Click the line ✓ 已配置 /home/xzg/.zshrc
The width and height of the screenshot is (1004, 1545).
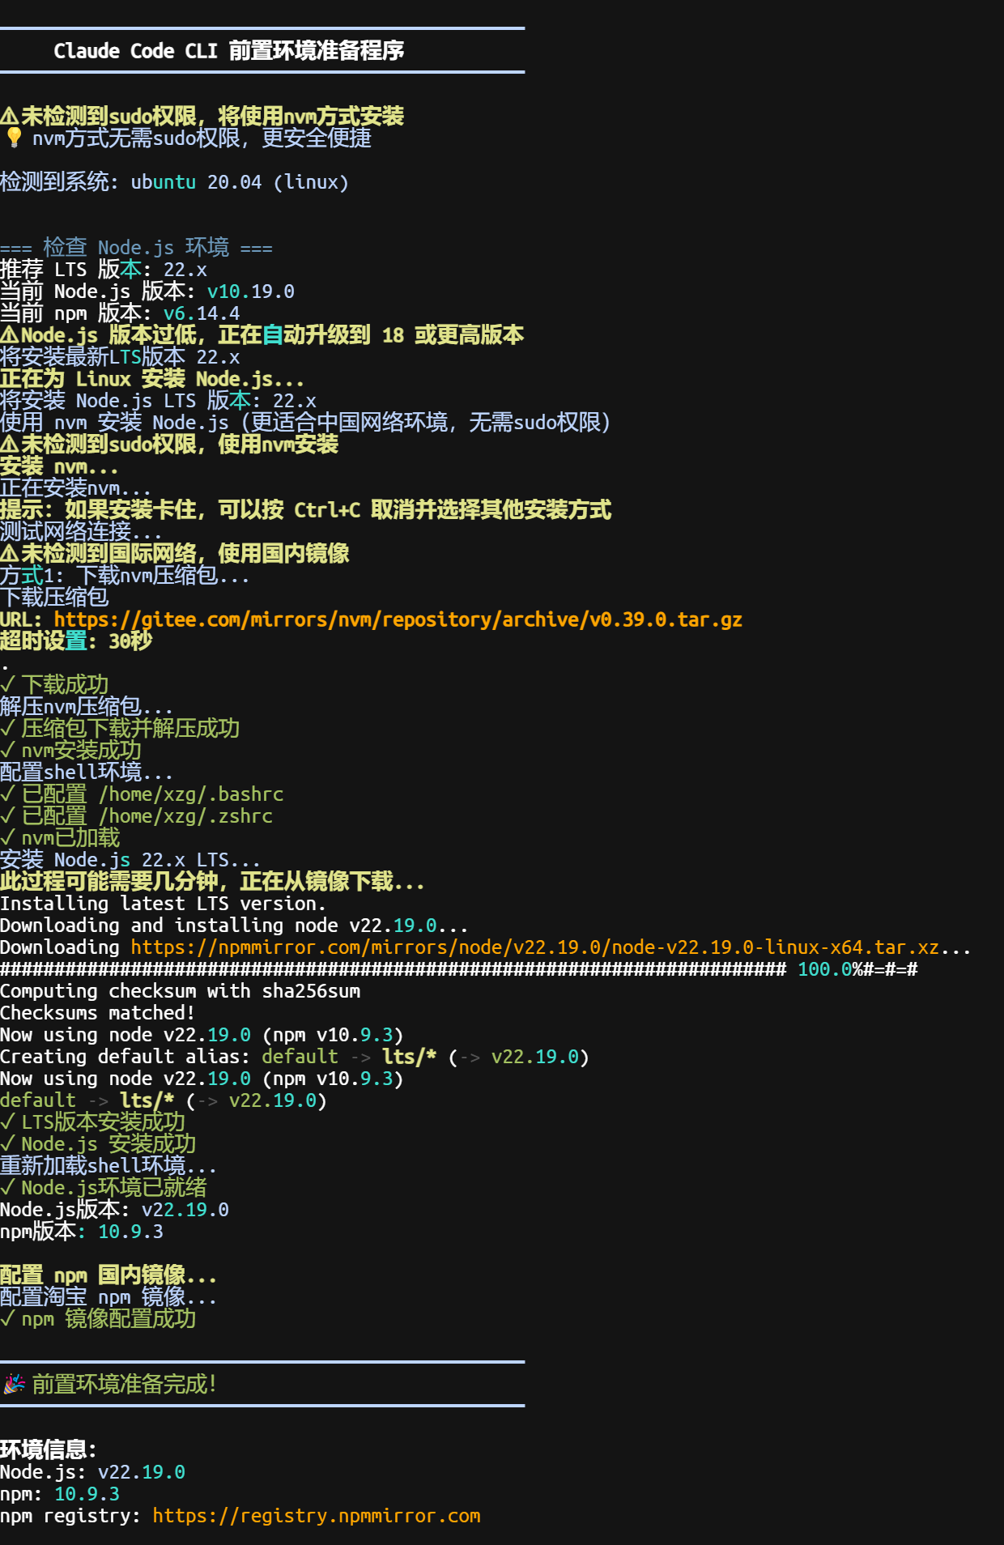click(x=136, y=816)
